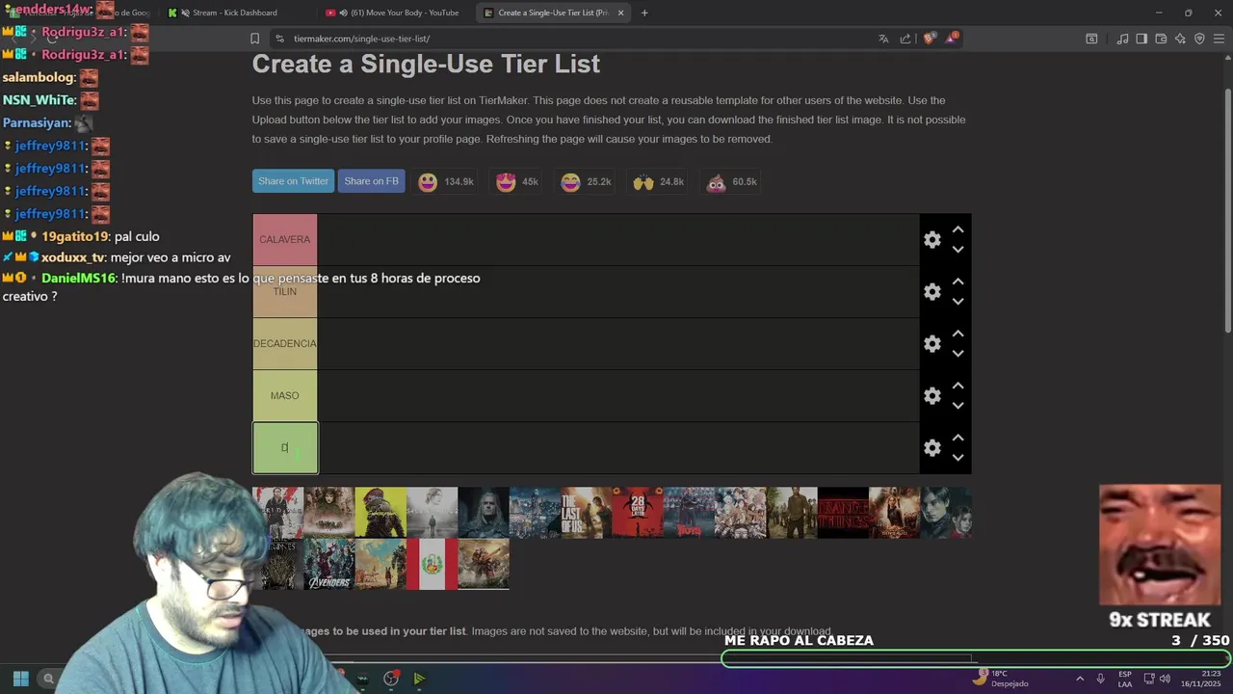The height and width of the screenshot is (694, 1233).
Task: Open settings gear for TILIN row
Action: coord(931,292)
